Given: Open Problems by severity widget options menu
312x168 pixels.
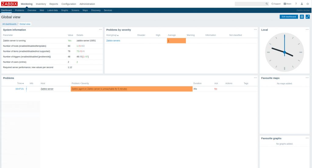Looking at the screenshot, I should 255,30.
